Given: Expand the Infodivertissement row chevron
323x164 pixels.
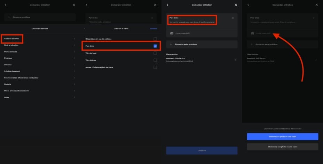Looking at the screenshot, I should pyautogui.click(x=74, y=71).
